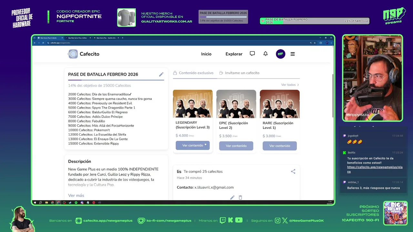
Task: Expand description with Ver más
Action: click(x=76, y=195)
